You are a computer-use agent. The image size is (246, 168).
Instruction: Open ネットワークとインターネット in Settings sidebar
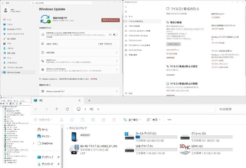[x=18, y=34]
